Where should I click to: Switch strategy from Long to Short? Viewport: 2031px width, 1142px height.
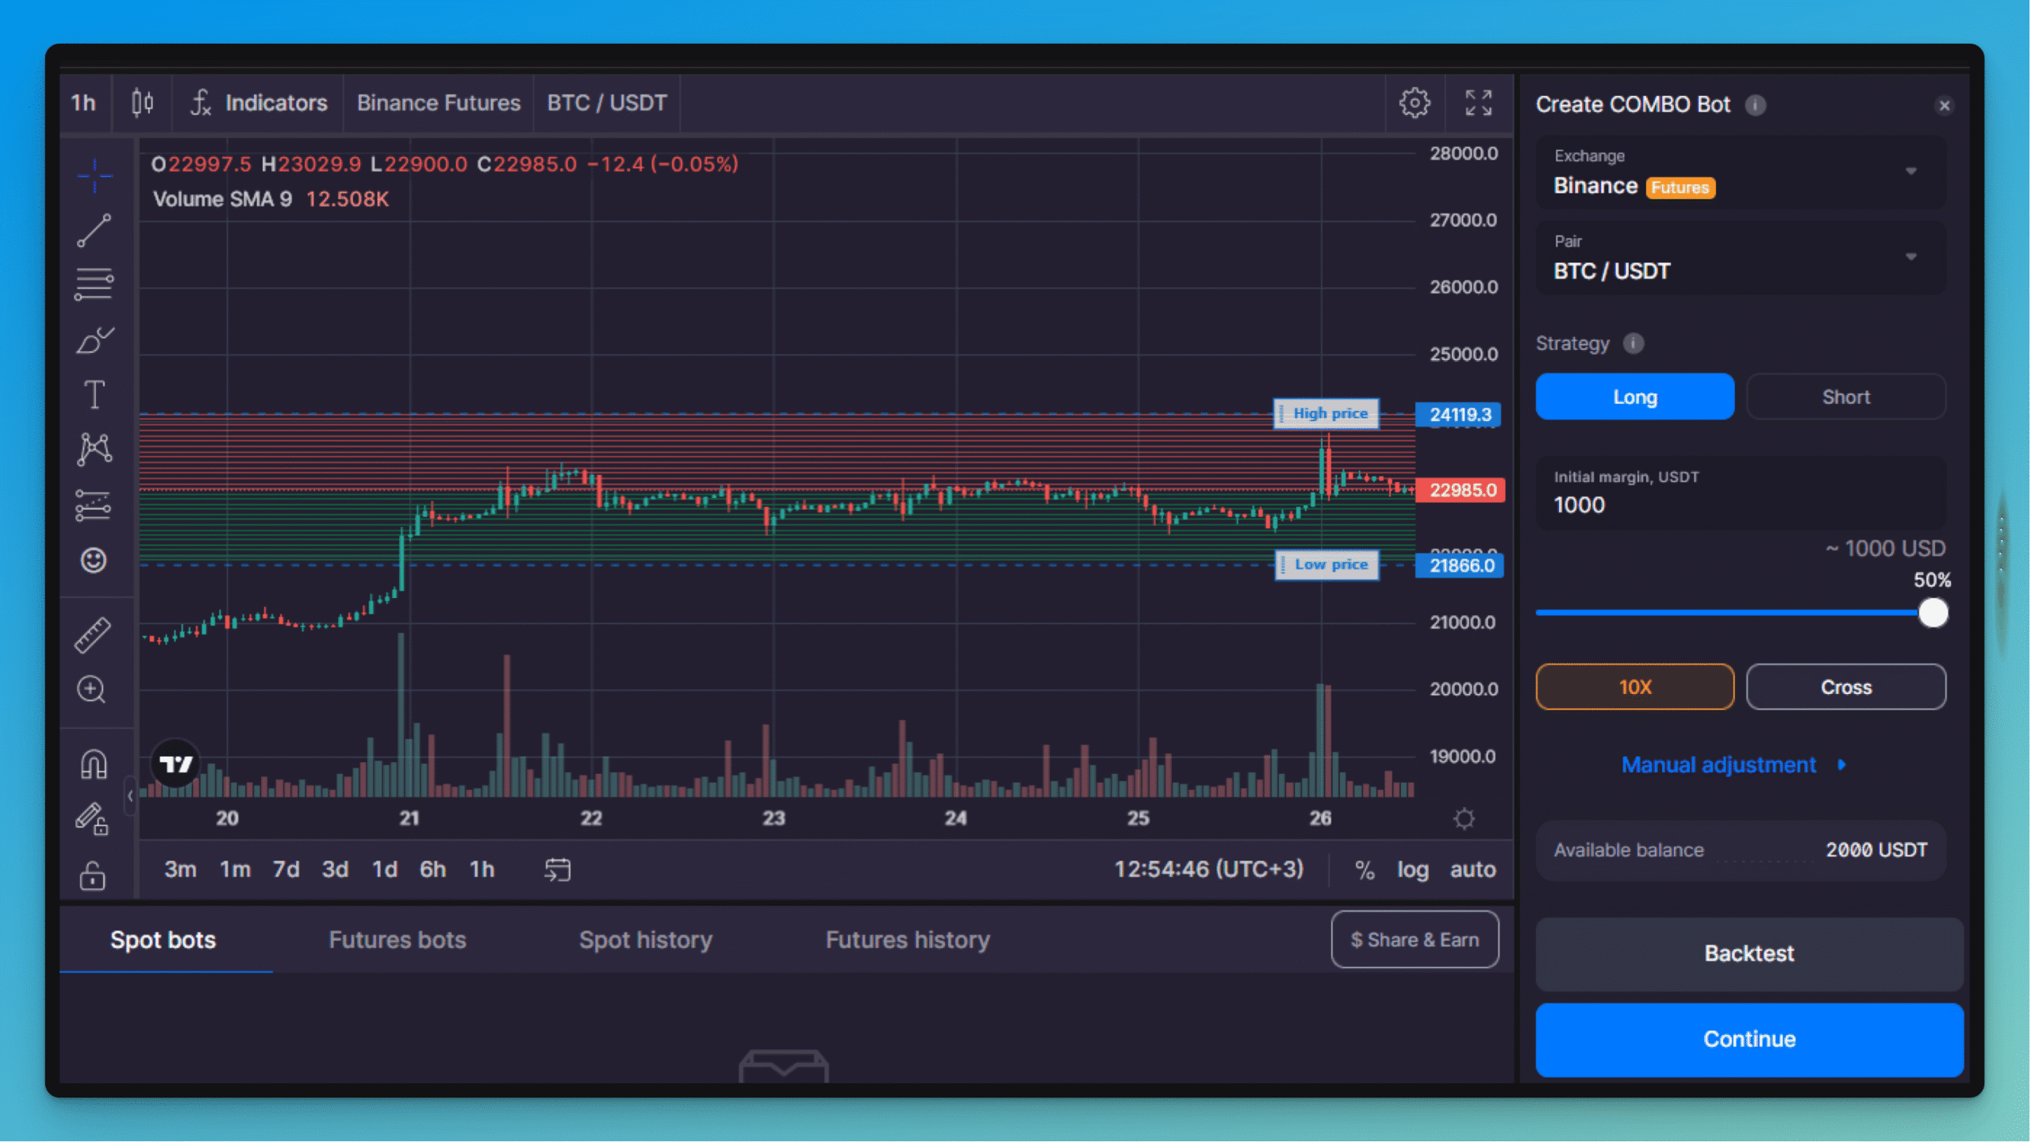1846,397
